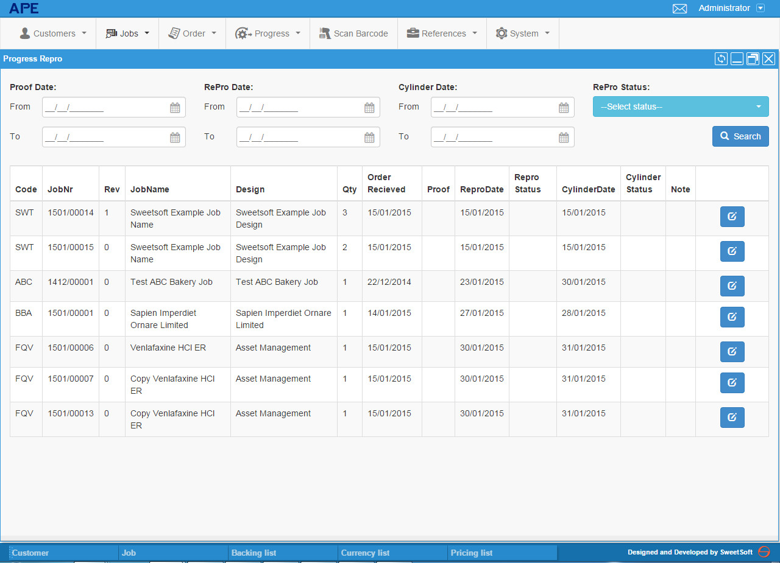The width and height of the screenshot is (780, 563).
Task: Open Scan Barcode
Action: click(353, 33)
